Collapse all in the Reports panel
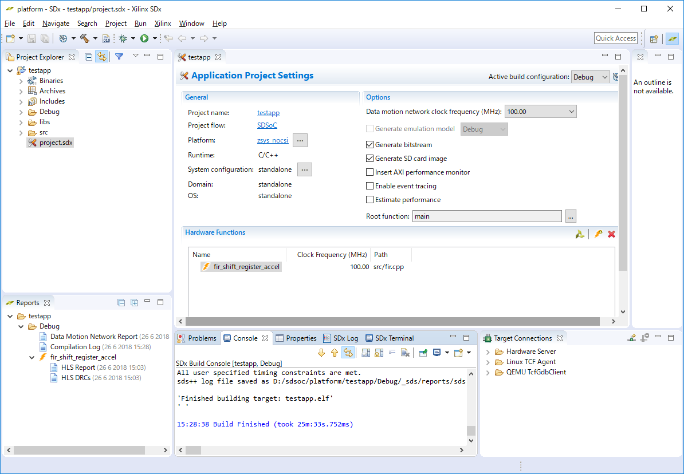 pos(121,303)
